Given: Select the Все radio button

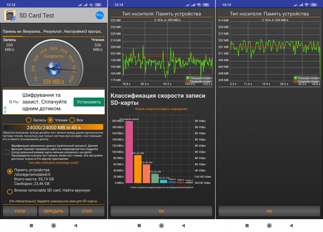Looking at the screenshot, I should pyautogui.click(x=72, y=120).
